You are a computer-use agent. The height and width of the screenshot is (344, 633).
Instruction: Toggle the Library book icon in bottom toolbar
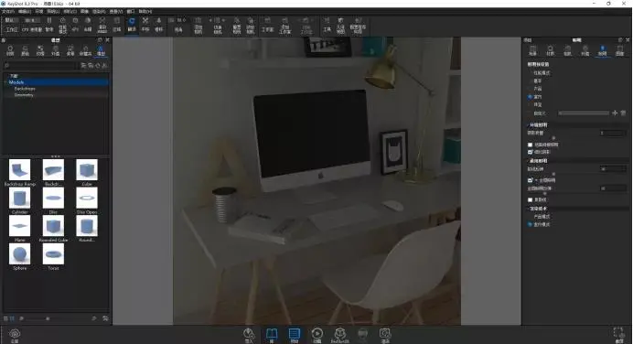(272, 335)
